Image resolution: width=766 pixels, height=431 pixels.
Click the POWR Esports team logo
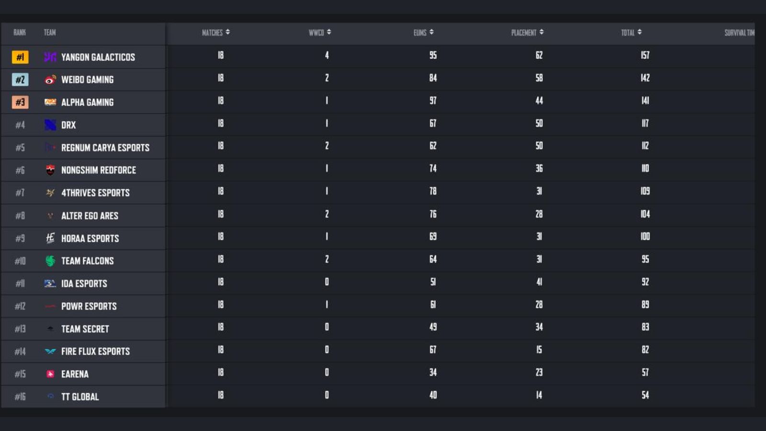point(50,306)
